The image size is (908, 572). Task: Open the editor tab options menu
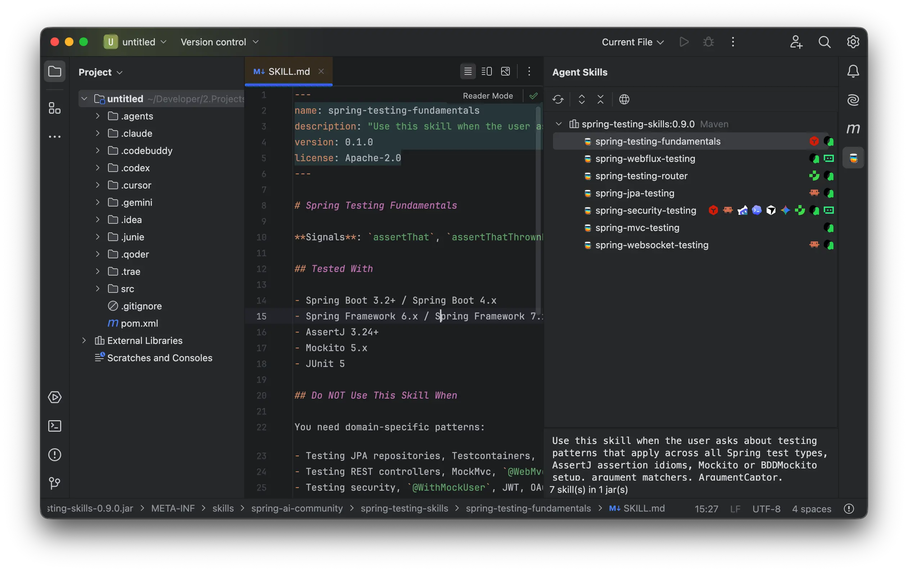[x=529, y=71]
